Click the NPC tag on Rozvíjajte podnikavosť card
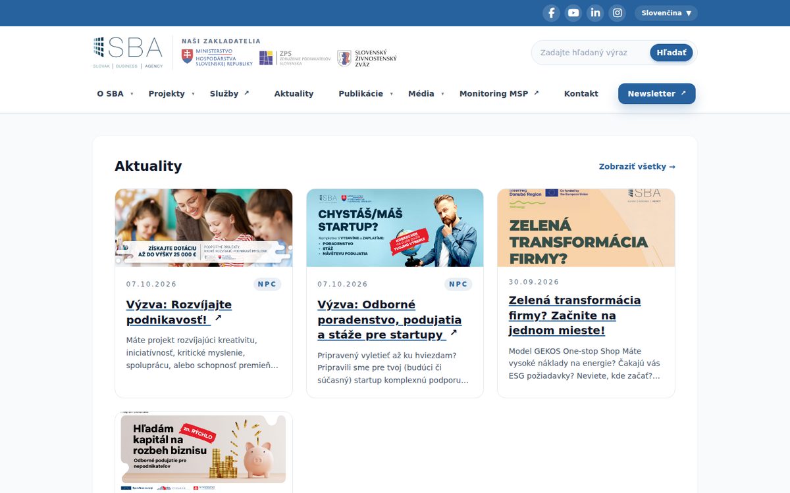790x493 pixels. [x=267, y=284]
